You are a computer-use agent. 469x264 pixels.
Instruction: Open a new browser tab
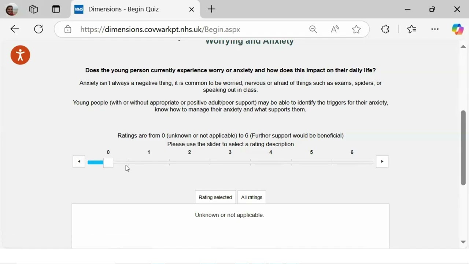point(211,10)
